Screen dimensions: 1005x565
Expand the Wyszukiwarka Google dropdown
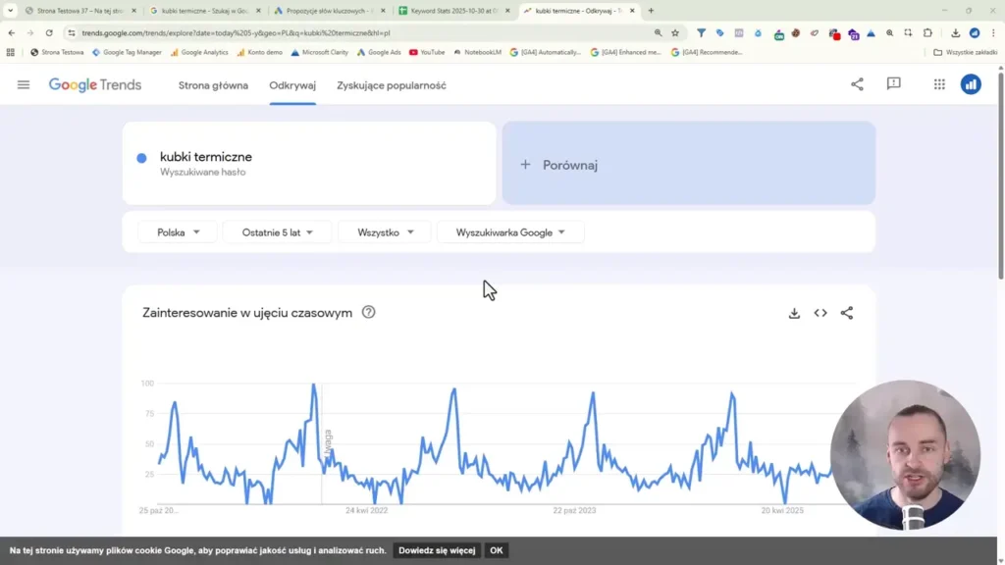click(510, 232)
